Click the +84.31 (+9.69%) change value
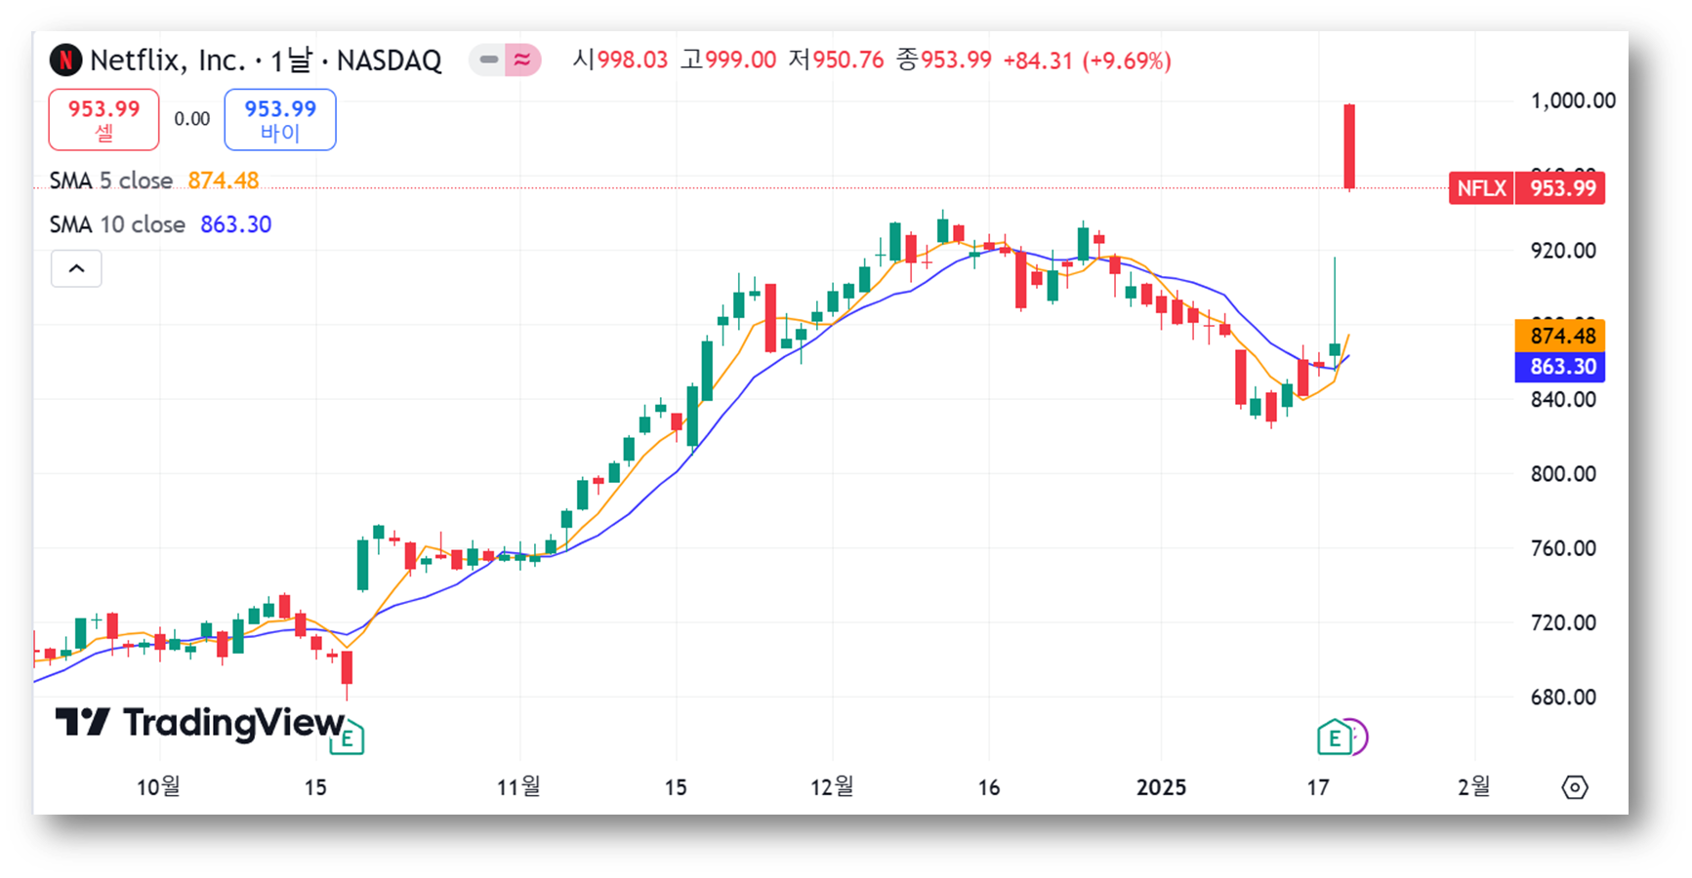Viewport: 1692px width, 878px height. (1088, 60)
